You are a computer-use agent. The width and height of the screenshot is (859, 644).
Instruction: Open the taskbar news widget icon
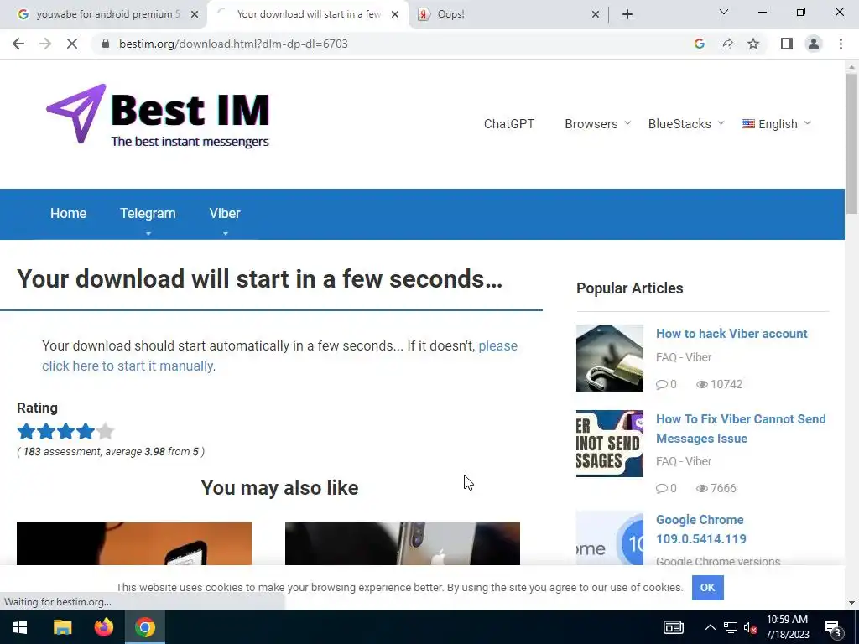tap(674, 627)
